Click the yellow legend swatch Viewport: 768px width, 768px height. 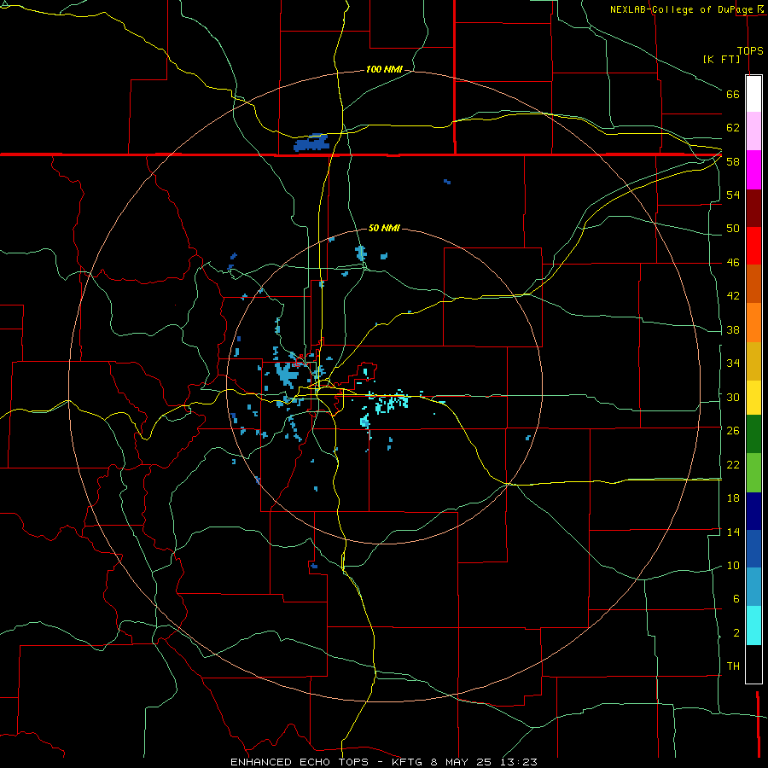click(753, 398)
